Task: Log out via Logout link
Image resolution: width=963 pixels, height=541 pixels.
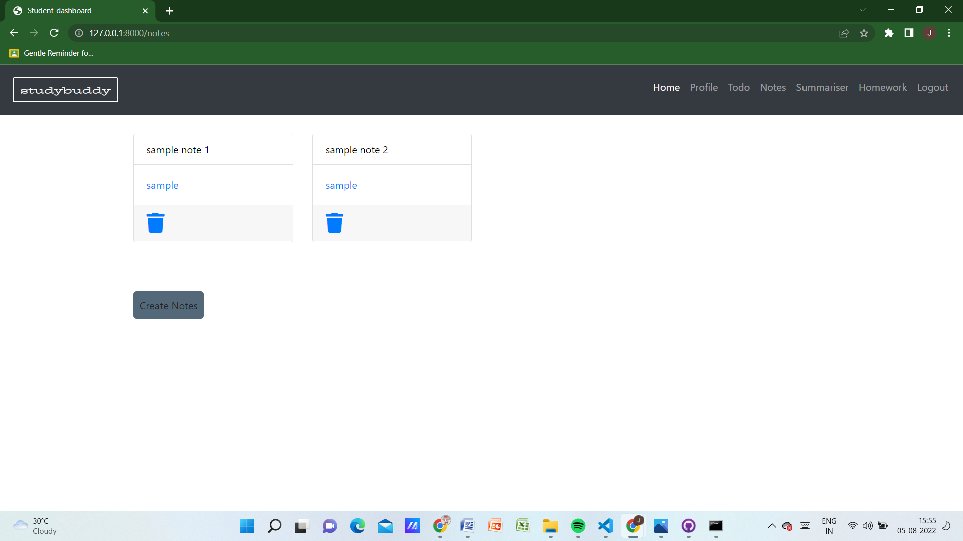Action: point(932,87)
